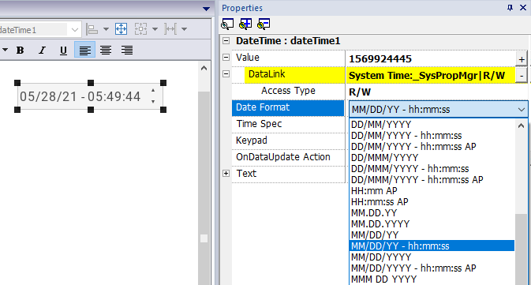Screen dimensions: 531x285
Task: Align text to the right
Action: pos(127,51)
